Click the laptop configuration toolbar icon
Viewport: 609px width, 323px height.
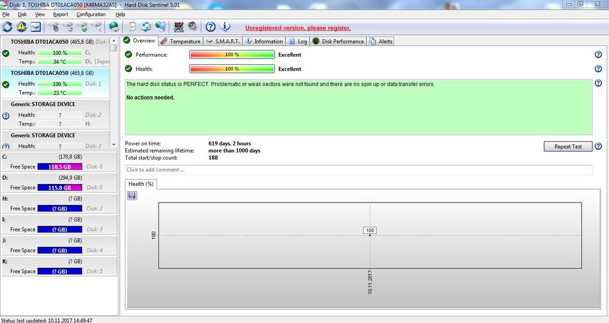(x=178, y=27)
